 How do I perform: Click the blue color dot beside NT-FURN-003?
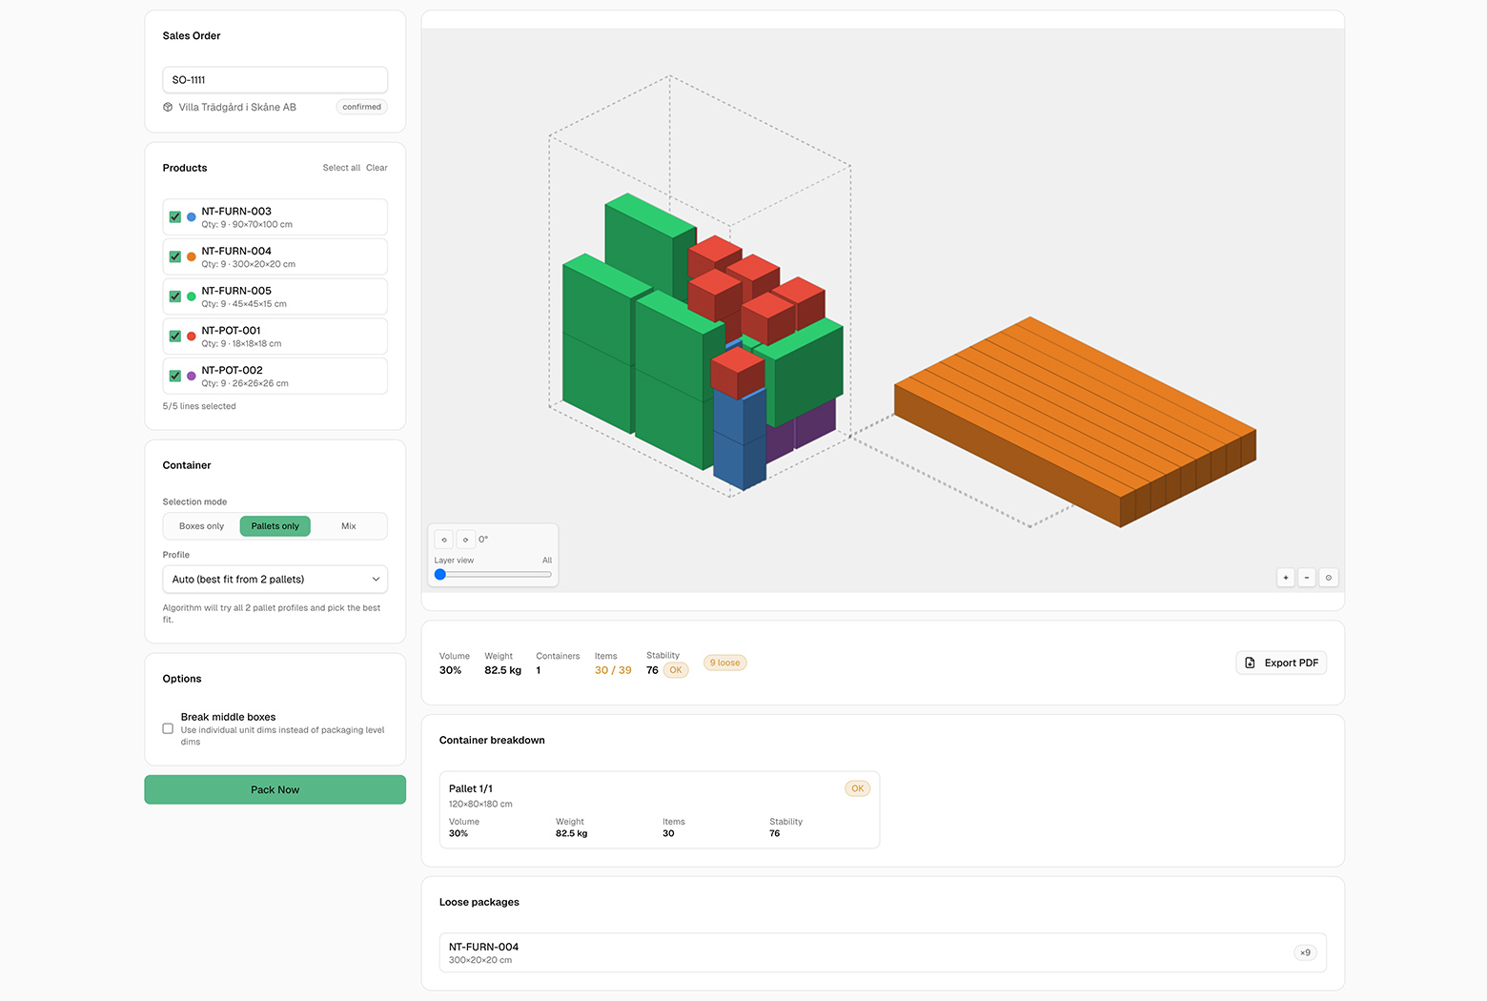tap(191, 216)
